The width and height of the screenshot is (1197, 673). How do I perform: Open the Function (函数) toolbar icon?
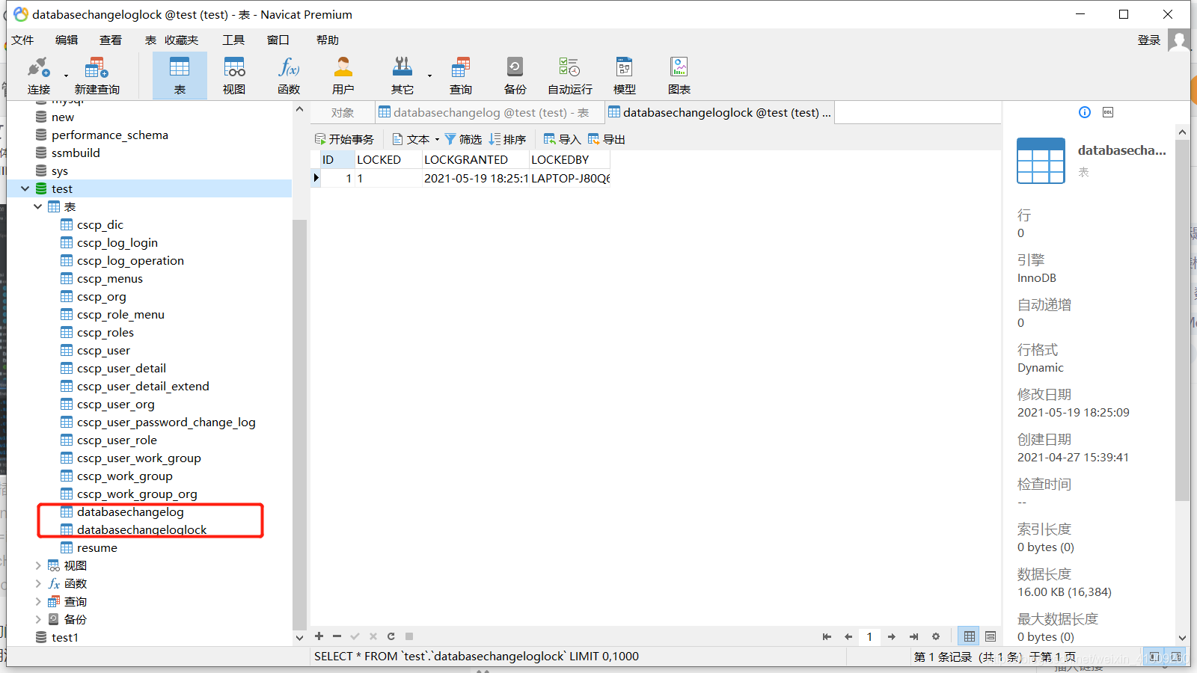pos(289,76)
